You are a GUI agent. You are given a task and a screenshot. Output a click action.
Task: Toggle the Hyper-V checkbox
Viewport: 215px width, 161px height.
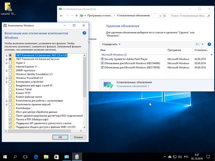10,63
